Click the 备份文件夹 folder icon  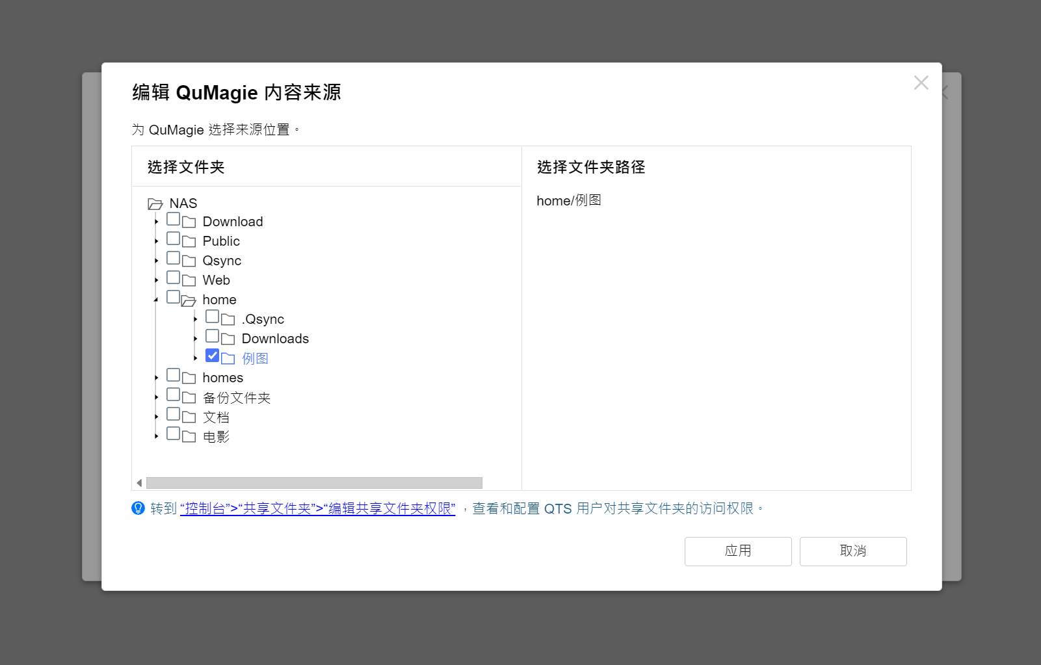tap(189, 398)
